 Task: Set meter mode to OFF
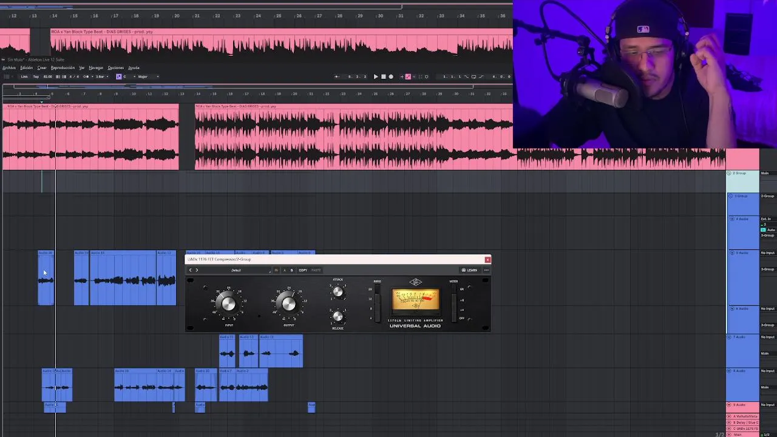tap(453, 318)
